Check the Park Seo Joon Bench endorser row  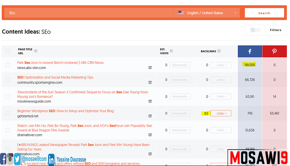pos(8,65)
